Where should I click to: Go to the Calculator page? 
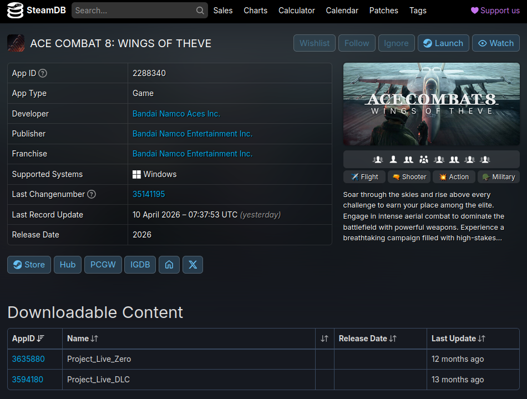click(296, 11)
